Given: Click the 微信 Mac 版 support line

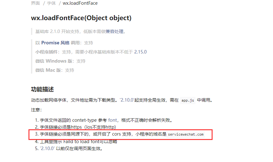Looking at the screenshot, I should [55, 70].
